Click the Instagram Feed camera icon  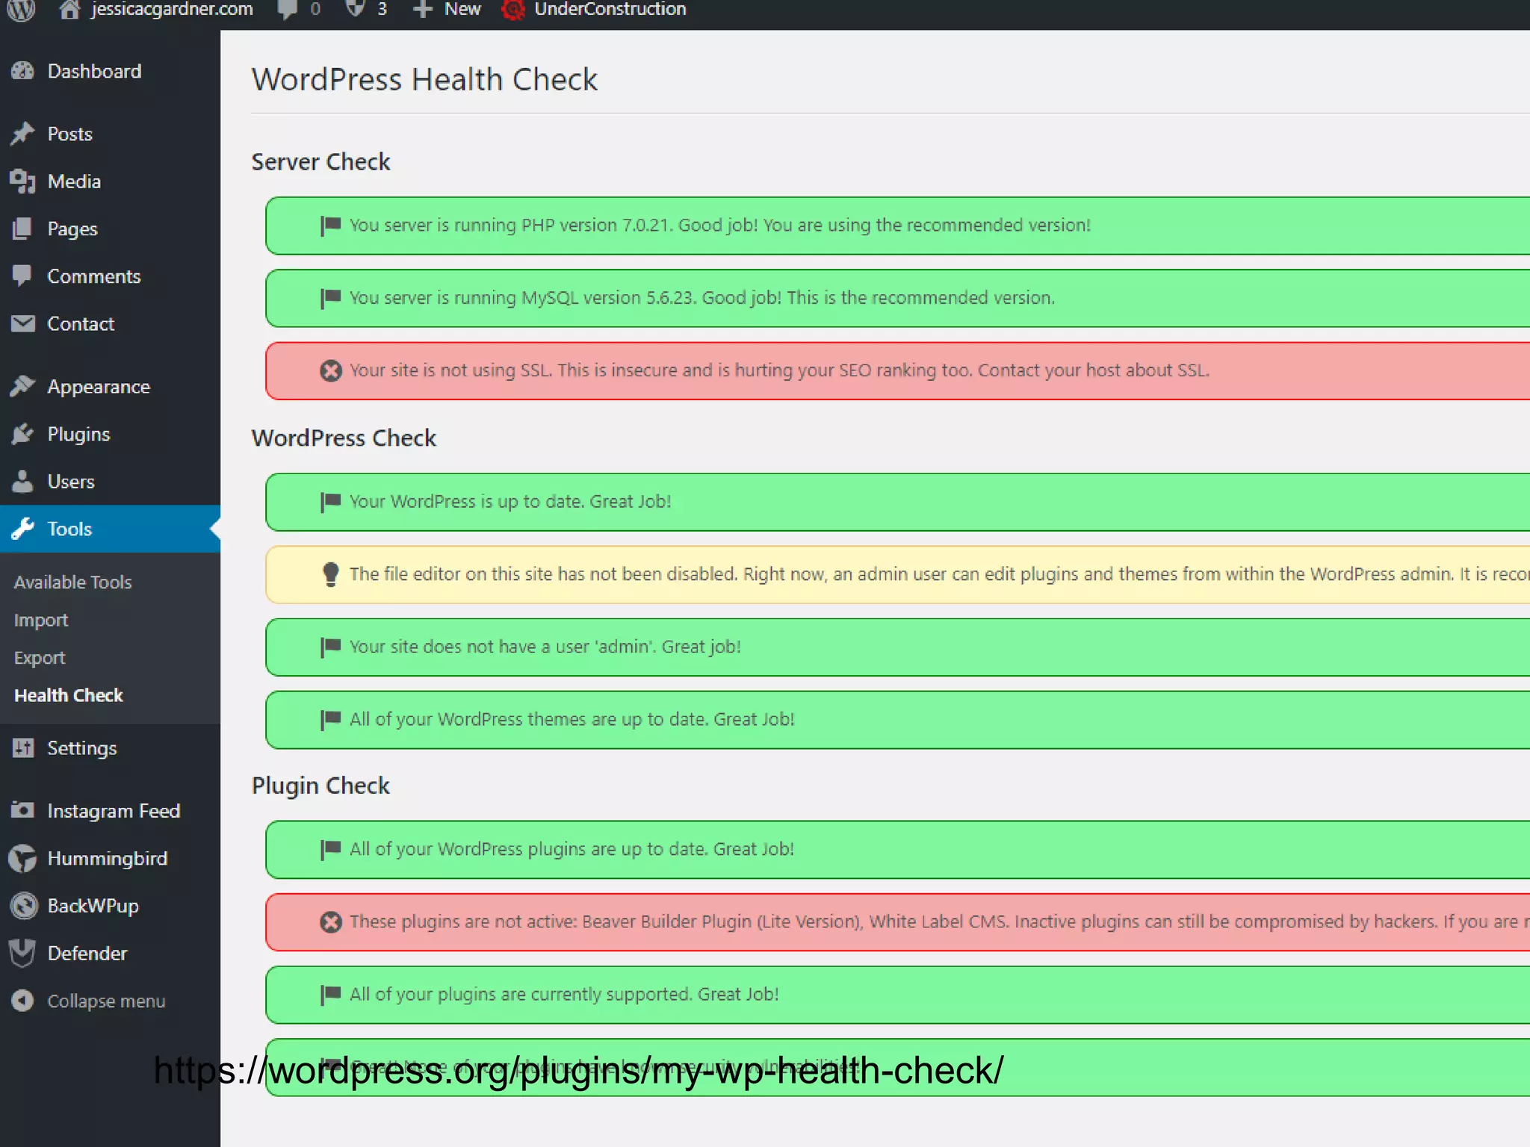tap(23, 810)
